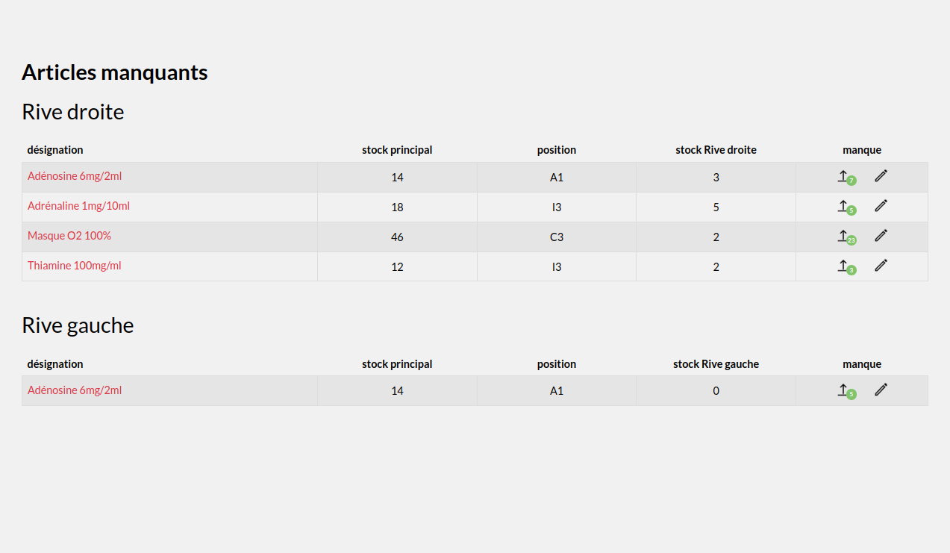
Task: Click the "Articles manquants" page title
Action: 114,72
